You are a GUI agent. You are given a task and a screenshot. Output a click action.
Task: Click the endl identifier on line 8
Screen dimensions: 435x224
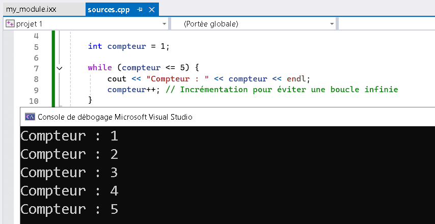point(296,79)
